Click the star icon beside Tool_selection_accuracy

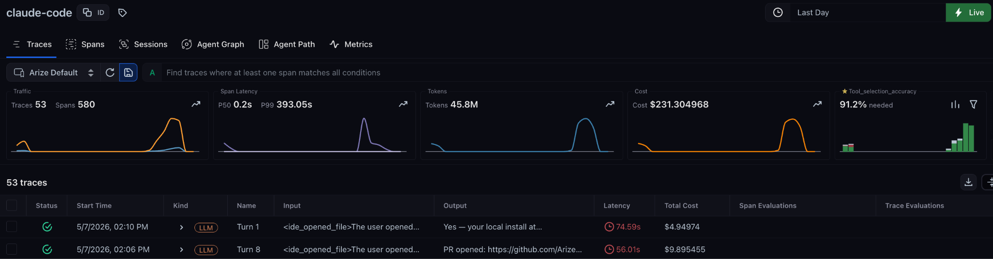pyautogui.click(x=845, y=91)
